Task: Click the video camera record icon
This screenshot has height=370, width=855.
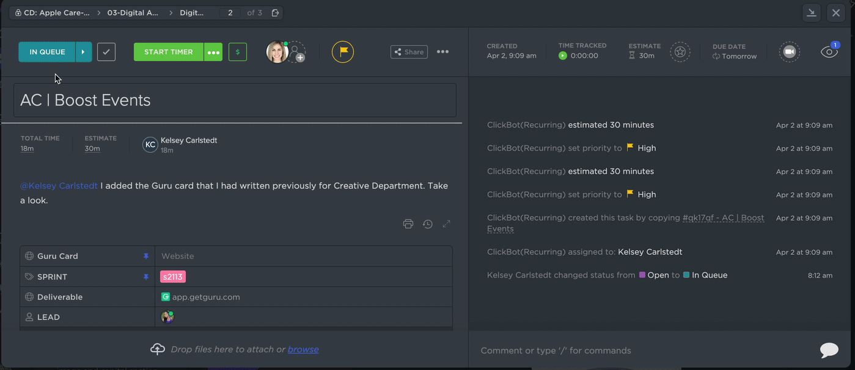Action: (x=789, y=52)
